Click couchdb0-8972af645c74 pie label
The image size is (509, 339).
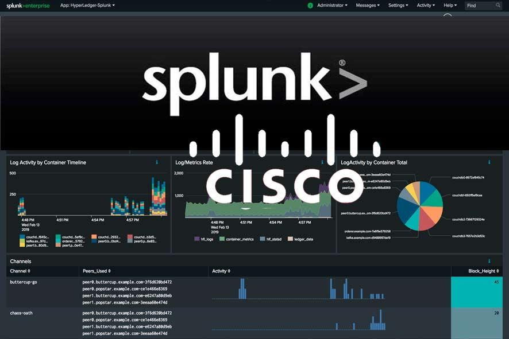[x=468, y=177]
